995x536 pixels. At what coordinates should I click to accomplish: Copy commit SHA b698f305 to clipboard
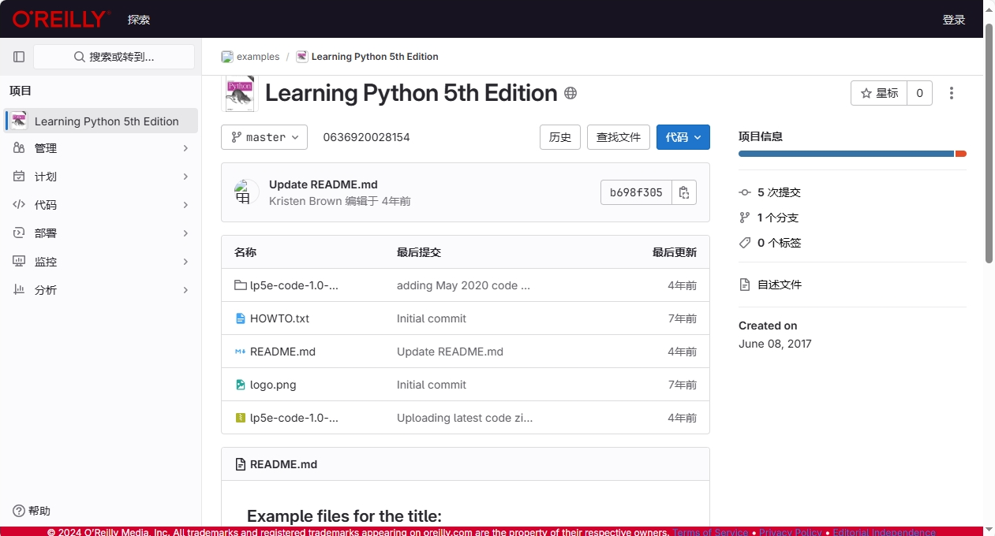click(684, 192)
